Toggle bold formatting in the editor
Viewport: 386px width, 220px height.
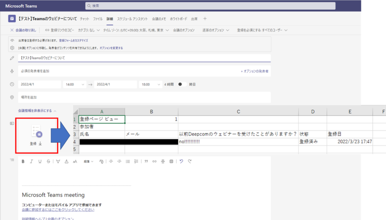pos(23,161)
